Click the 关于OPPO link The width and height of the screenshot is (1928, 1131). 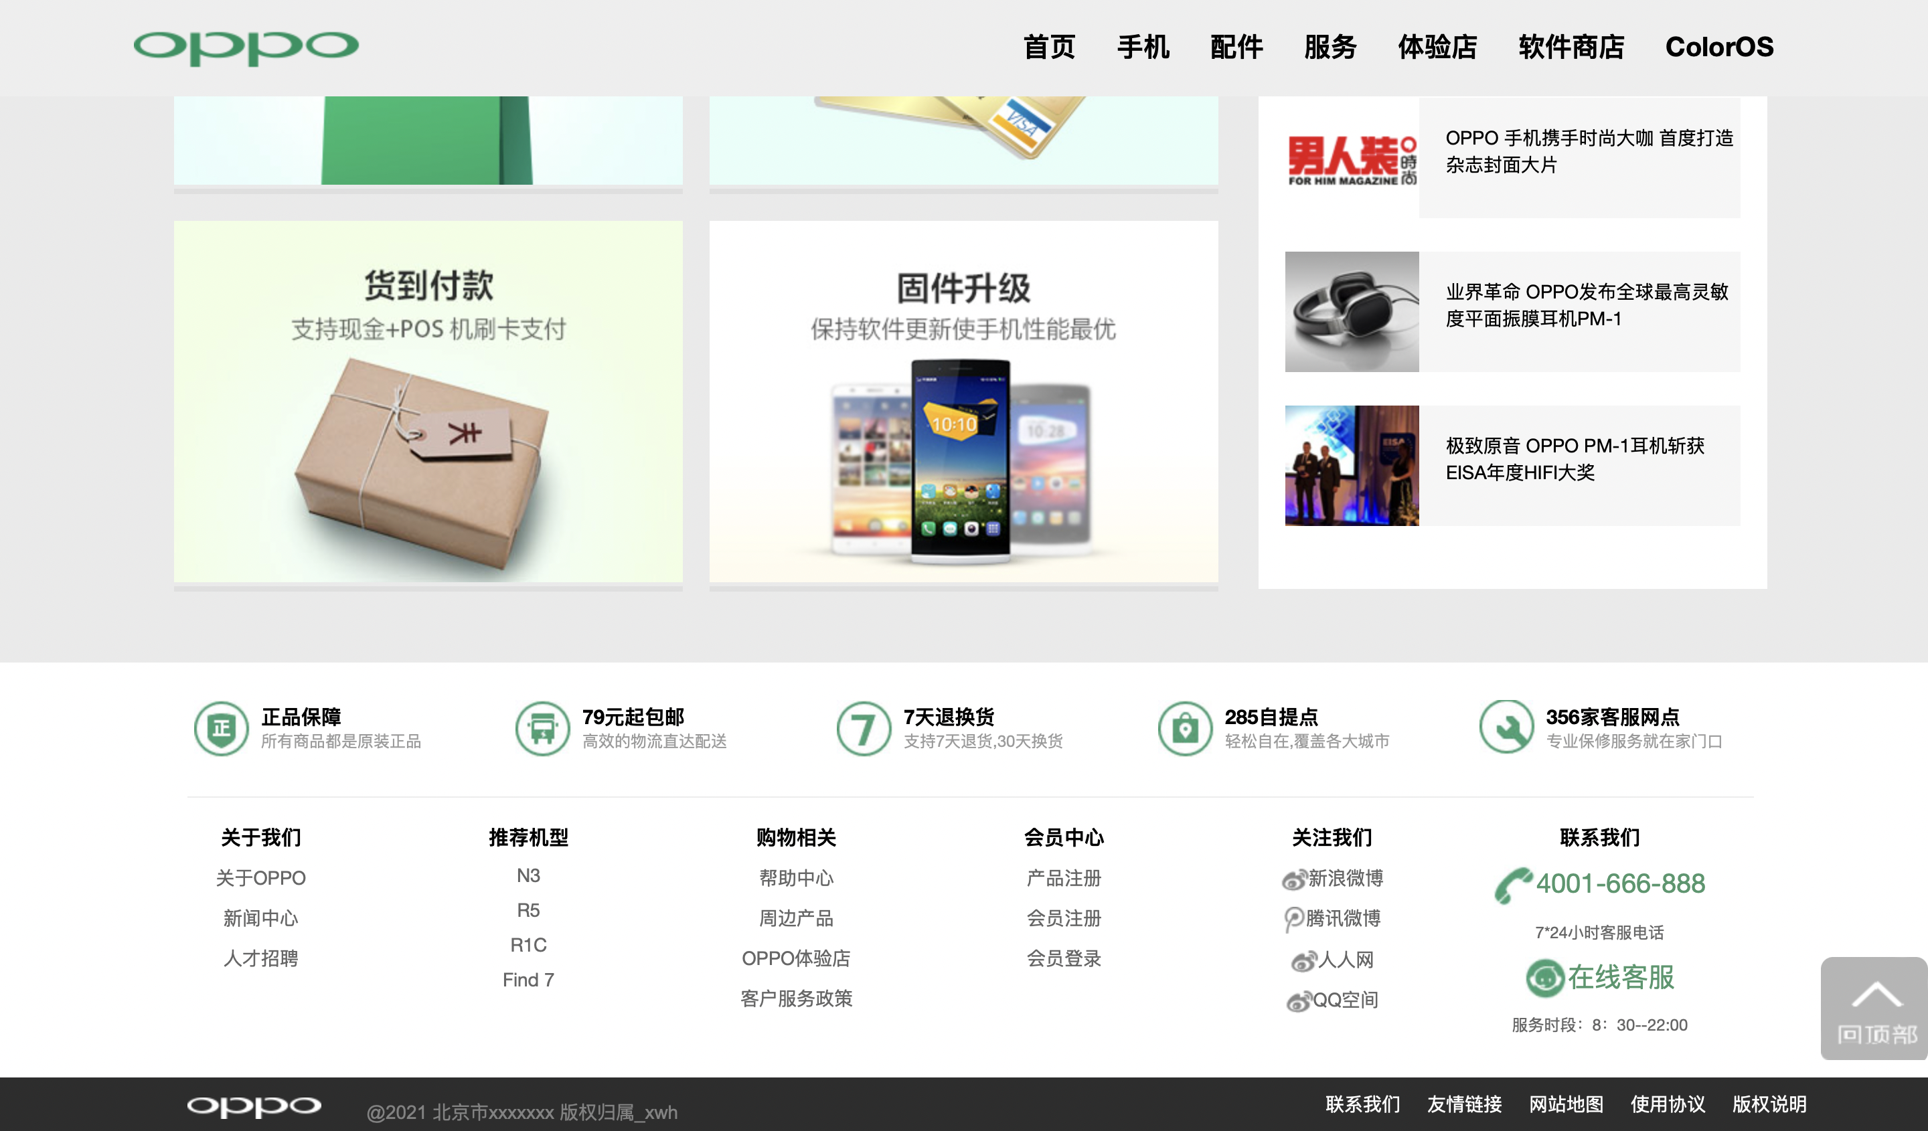(261, 879)
